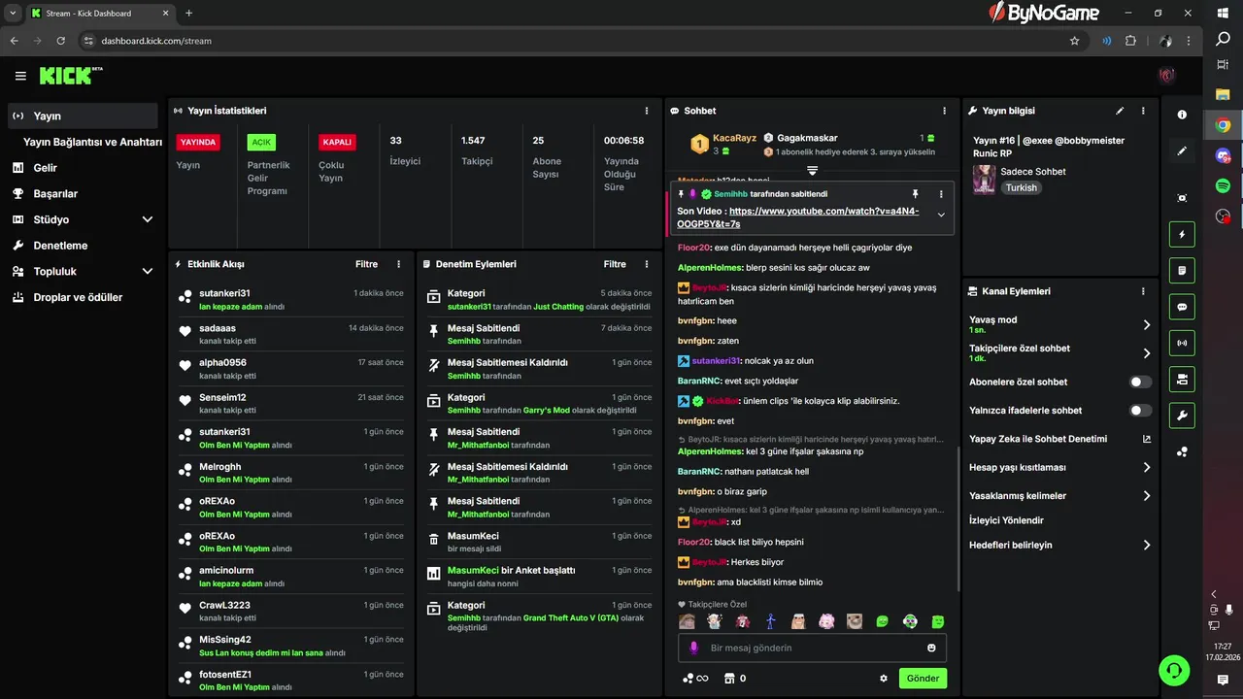Click the green KICK logo
The width and height of the screenshot is (1243, 699).
click(x=71, y=76)
